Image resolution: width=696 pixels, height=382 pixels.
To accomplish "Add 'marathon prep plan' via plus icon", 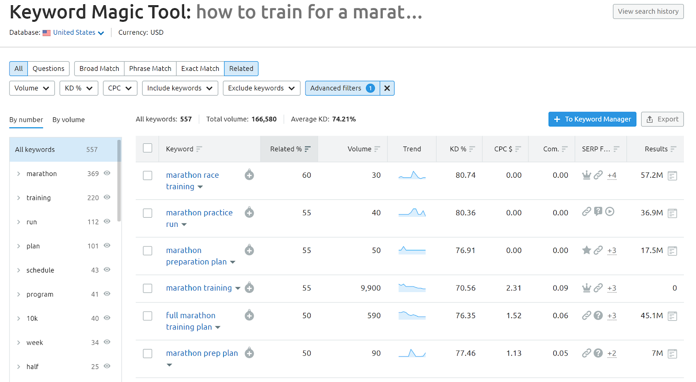I will click(249, 353).
